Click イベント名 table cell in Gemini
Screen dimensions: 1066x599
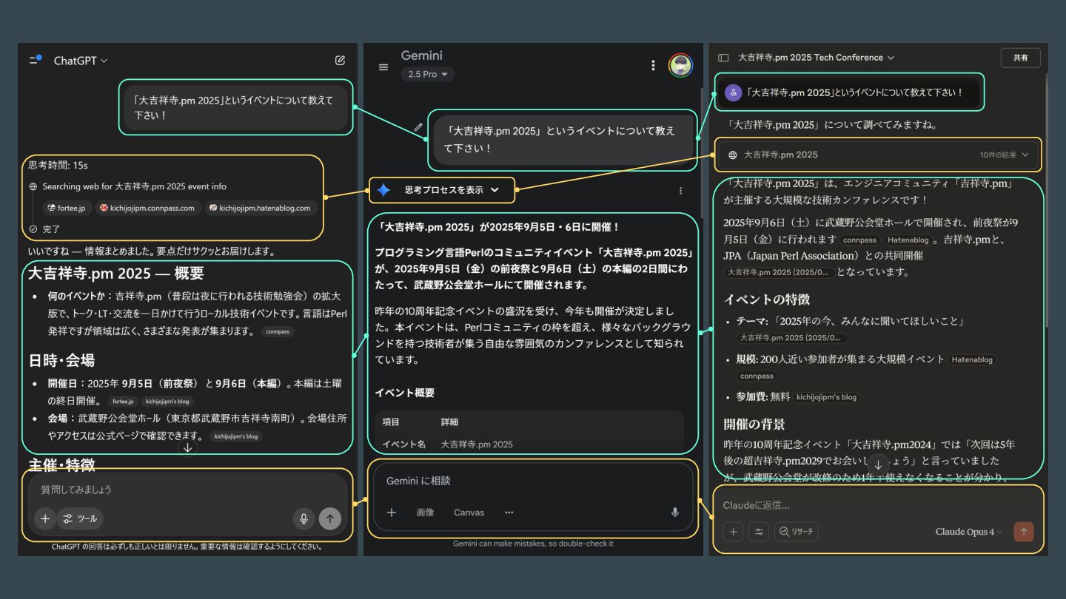(x=404, y=444)
